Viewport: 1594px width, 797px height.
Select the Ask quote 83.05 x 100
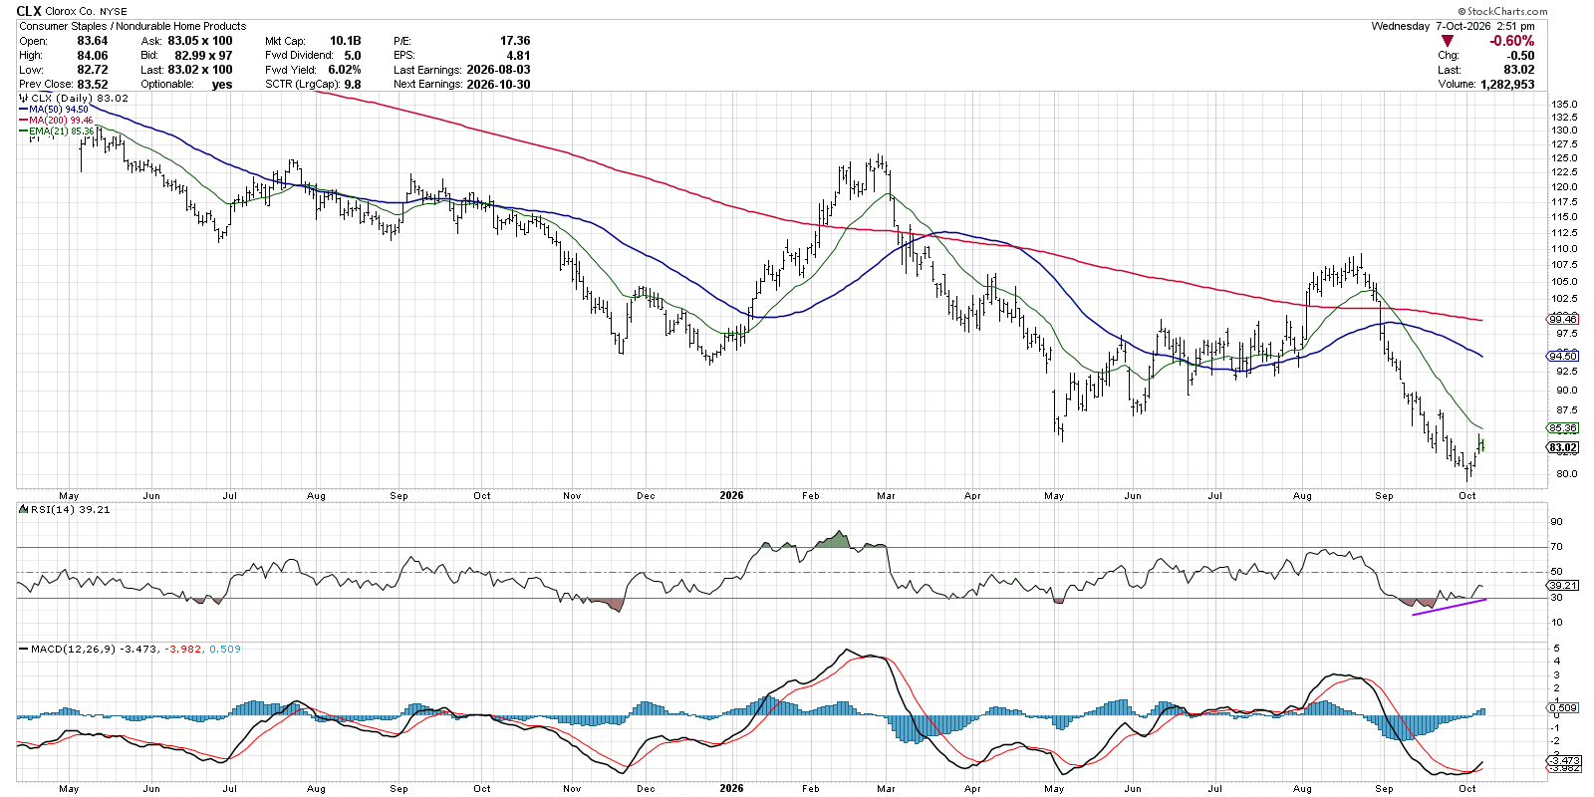coord(200,41)
